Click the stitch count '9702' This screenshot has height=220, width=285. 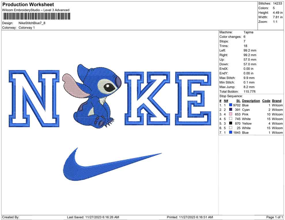[237, 105]
